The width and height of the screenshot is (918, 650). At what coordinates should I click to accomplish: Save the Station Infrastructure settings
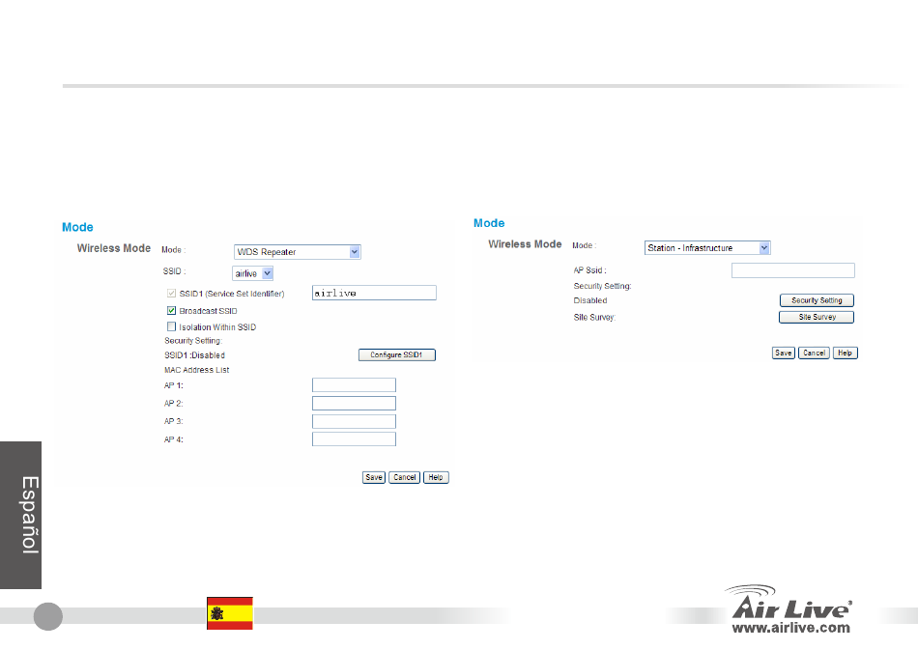pos(784,353)
